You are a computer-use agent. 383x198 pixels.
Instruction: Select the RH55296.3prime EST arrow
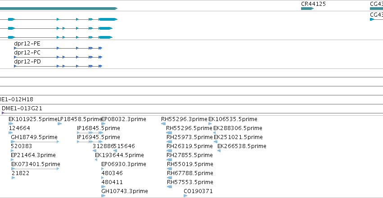coord(163,124)
